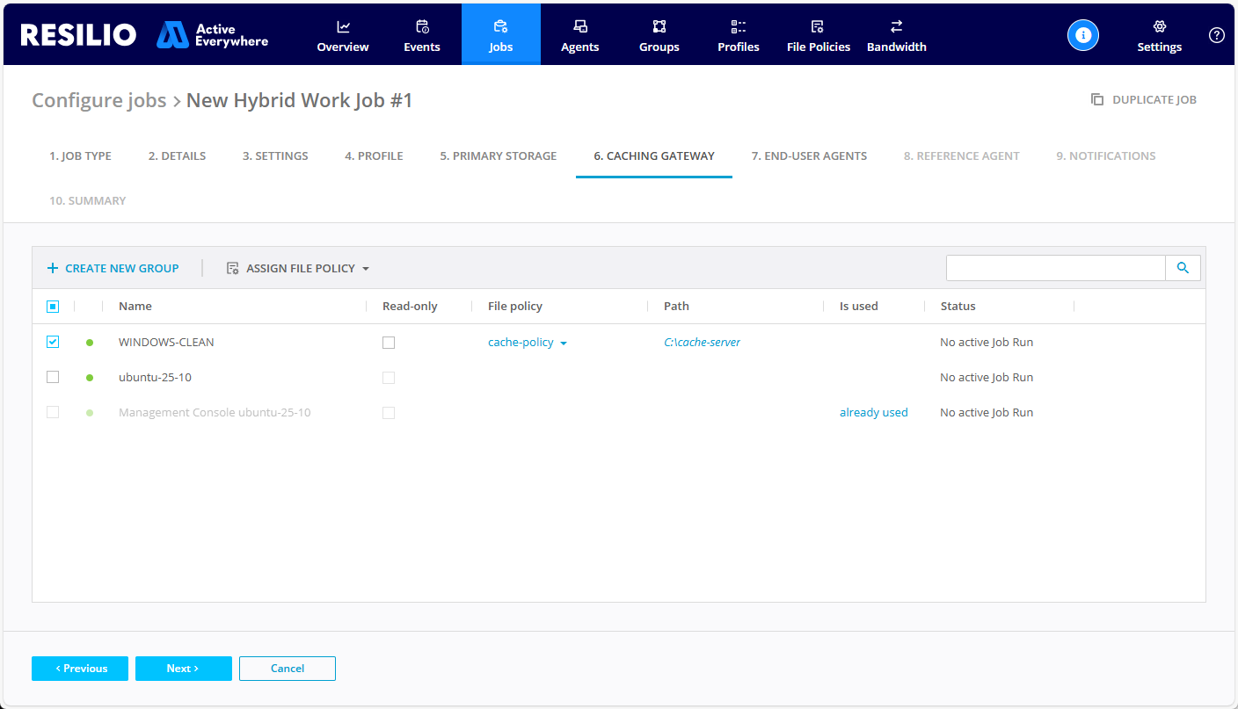This screenshot has height=709, width=1238.
Task: Type in the agent search field
Action: point(1055,268)
